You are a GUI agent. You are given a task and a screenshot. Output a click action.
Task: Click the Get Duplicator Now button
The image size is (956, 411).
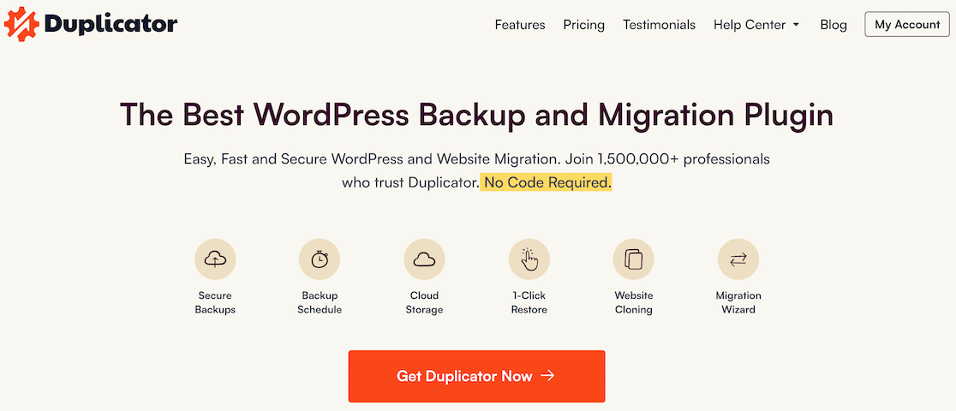pos(477,376)
